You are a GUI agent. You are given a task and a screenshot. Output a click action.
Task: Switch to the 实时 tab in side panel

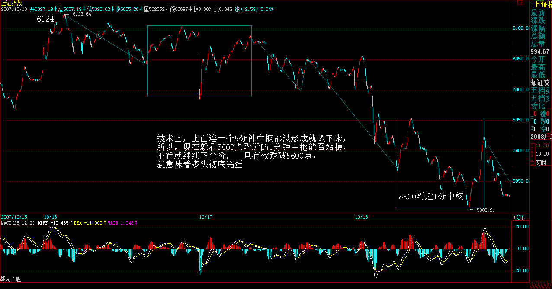tap(541, 163)
